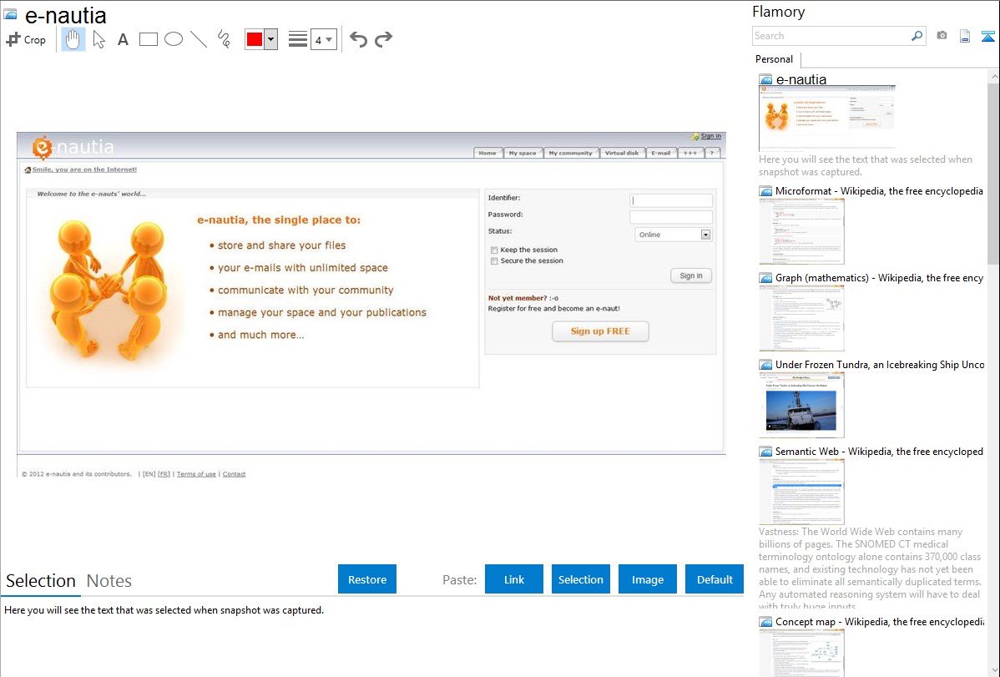The width and height of the screenshot is (1000, 677).
Task: Click the redo arrow
Action: [x=383, y=39]
